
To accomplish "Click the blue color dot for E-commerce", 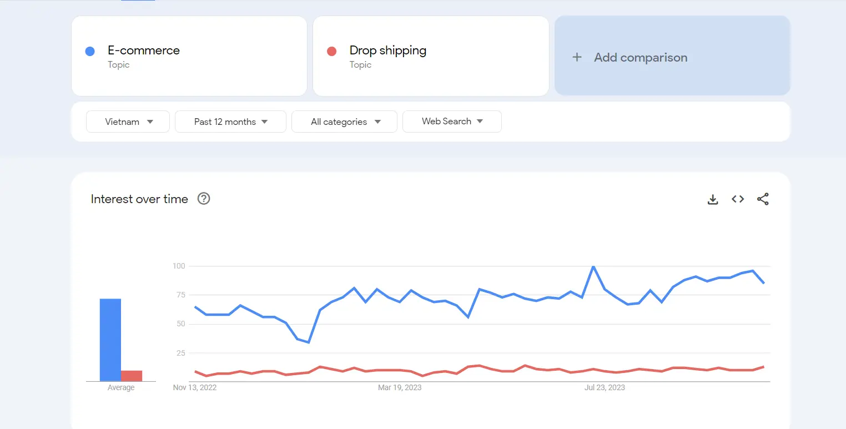I will pos(89,51).
